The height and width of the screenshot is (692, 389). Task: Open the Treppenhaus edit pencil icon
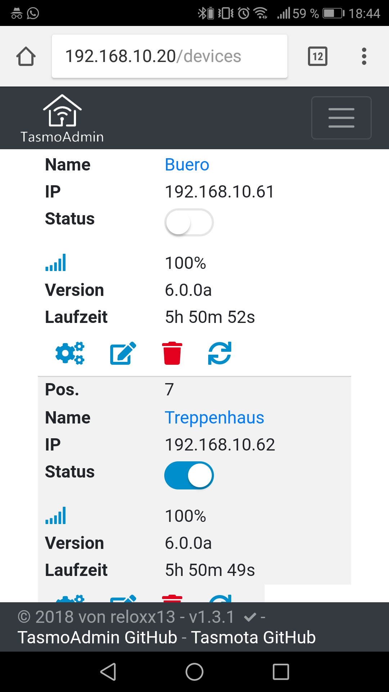tap(122, 598)
